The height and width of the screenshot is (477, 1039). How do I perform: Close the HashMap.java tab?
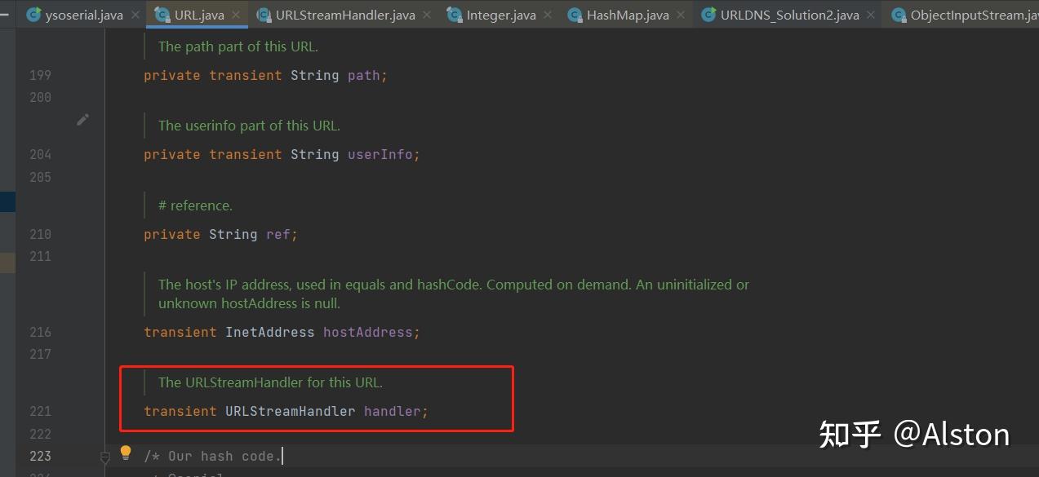click(x=682, y=15)
